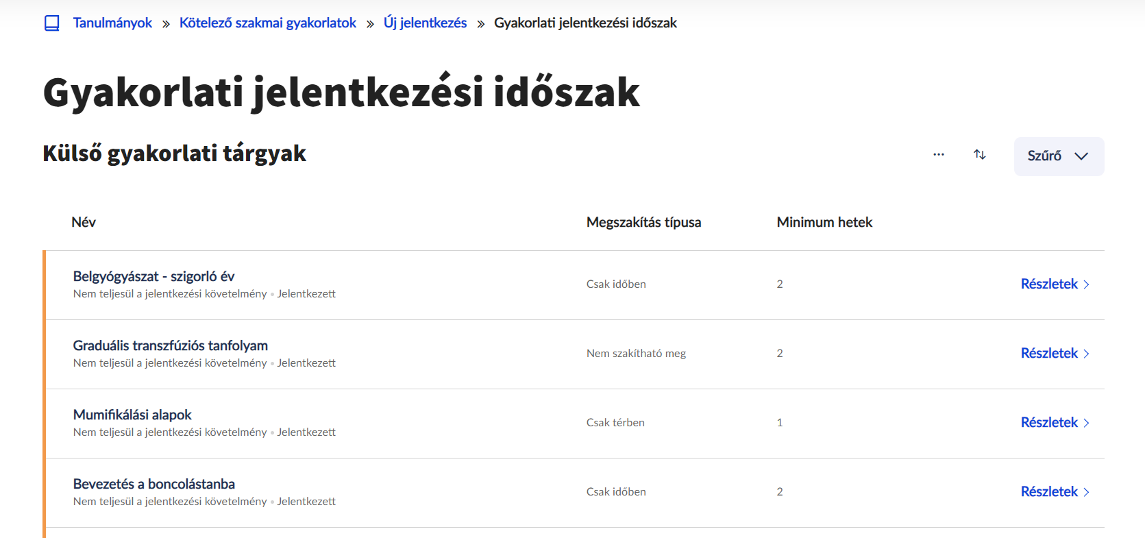1145x538 pixels.
Task: View Részletek for Graduális transzfúziós tanfolyam
Action: (x=1049, y=354)
